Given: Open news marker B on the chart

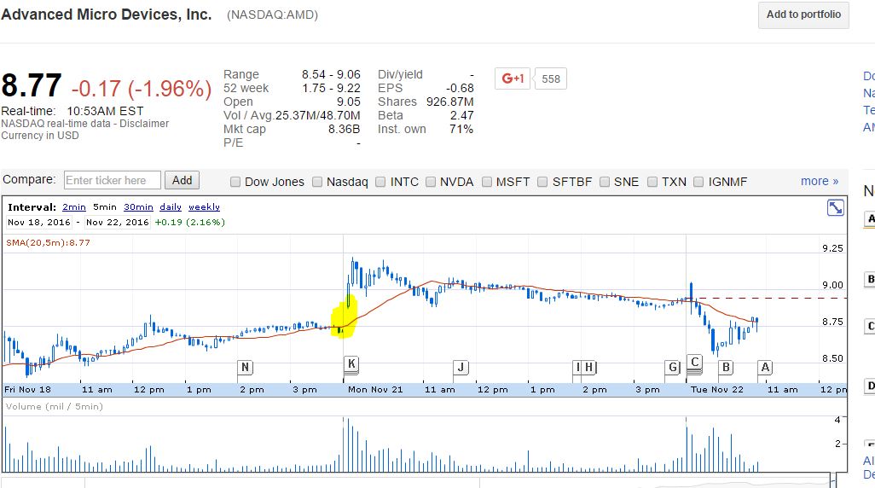Looking at the screenshot, I should pyautogui.click(x=726, y=368).
